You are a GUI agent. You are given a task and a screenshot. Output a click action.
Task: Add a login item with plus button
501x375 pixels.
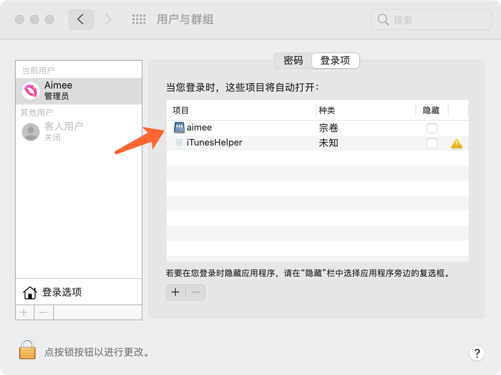tap(175, 292)
